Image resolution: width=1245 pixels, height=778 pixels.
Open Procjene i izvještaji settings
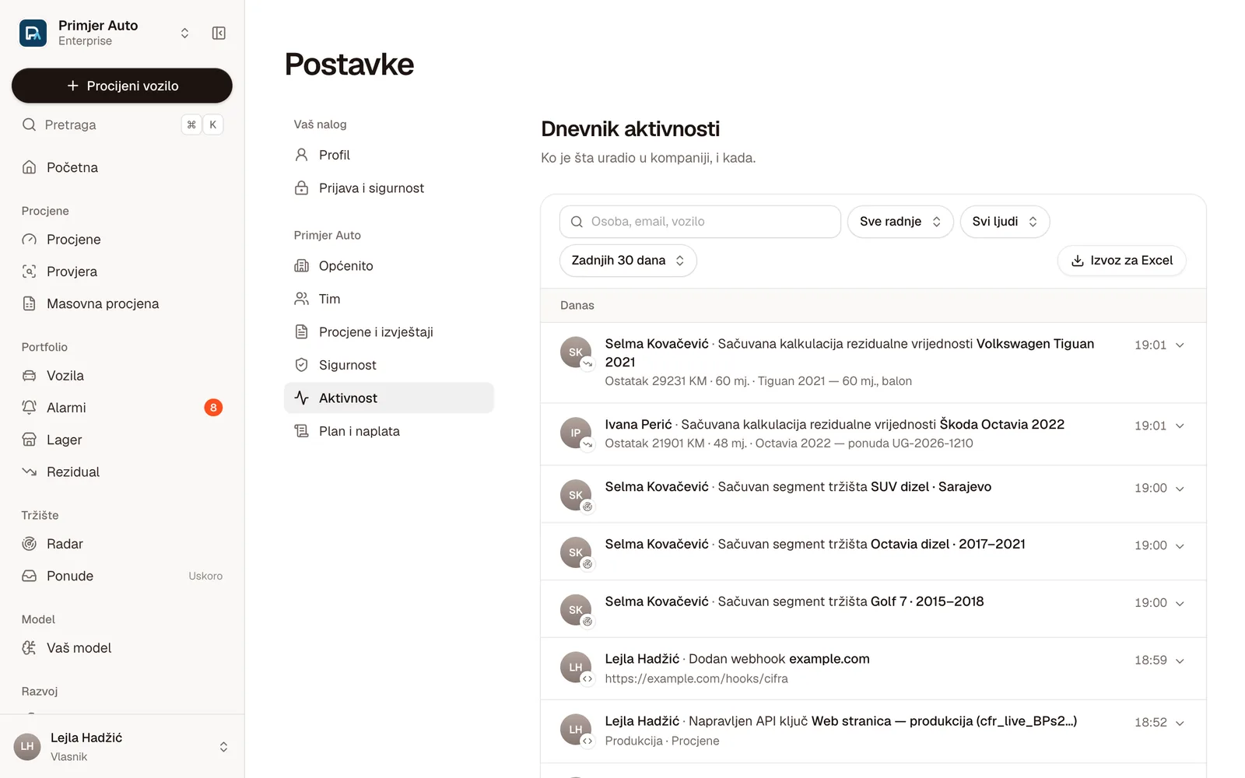[389, 332]
